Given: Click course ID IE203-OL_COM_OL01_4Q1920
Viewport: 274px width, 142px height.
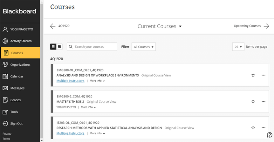Looking at the screenshot, I should coord(78,123).
